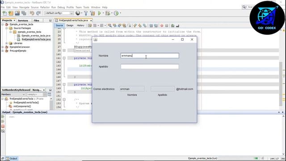This screenshot has height=161, width=286.
Task: Click the Output tab icon in status bar
Action: tap(8, 158)
